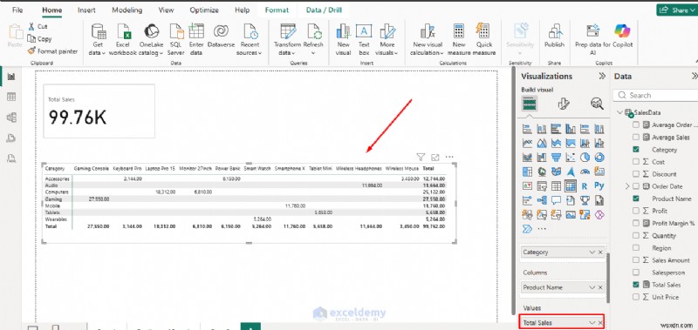Image resolution: width=698 pixels, height=330 pixels.
Task: Click the Quick measure icon
Action: pos(483,31)
